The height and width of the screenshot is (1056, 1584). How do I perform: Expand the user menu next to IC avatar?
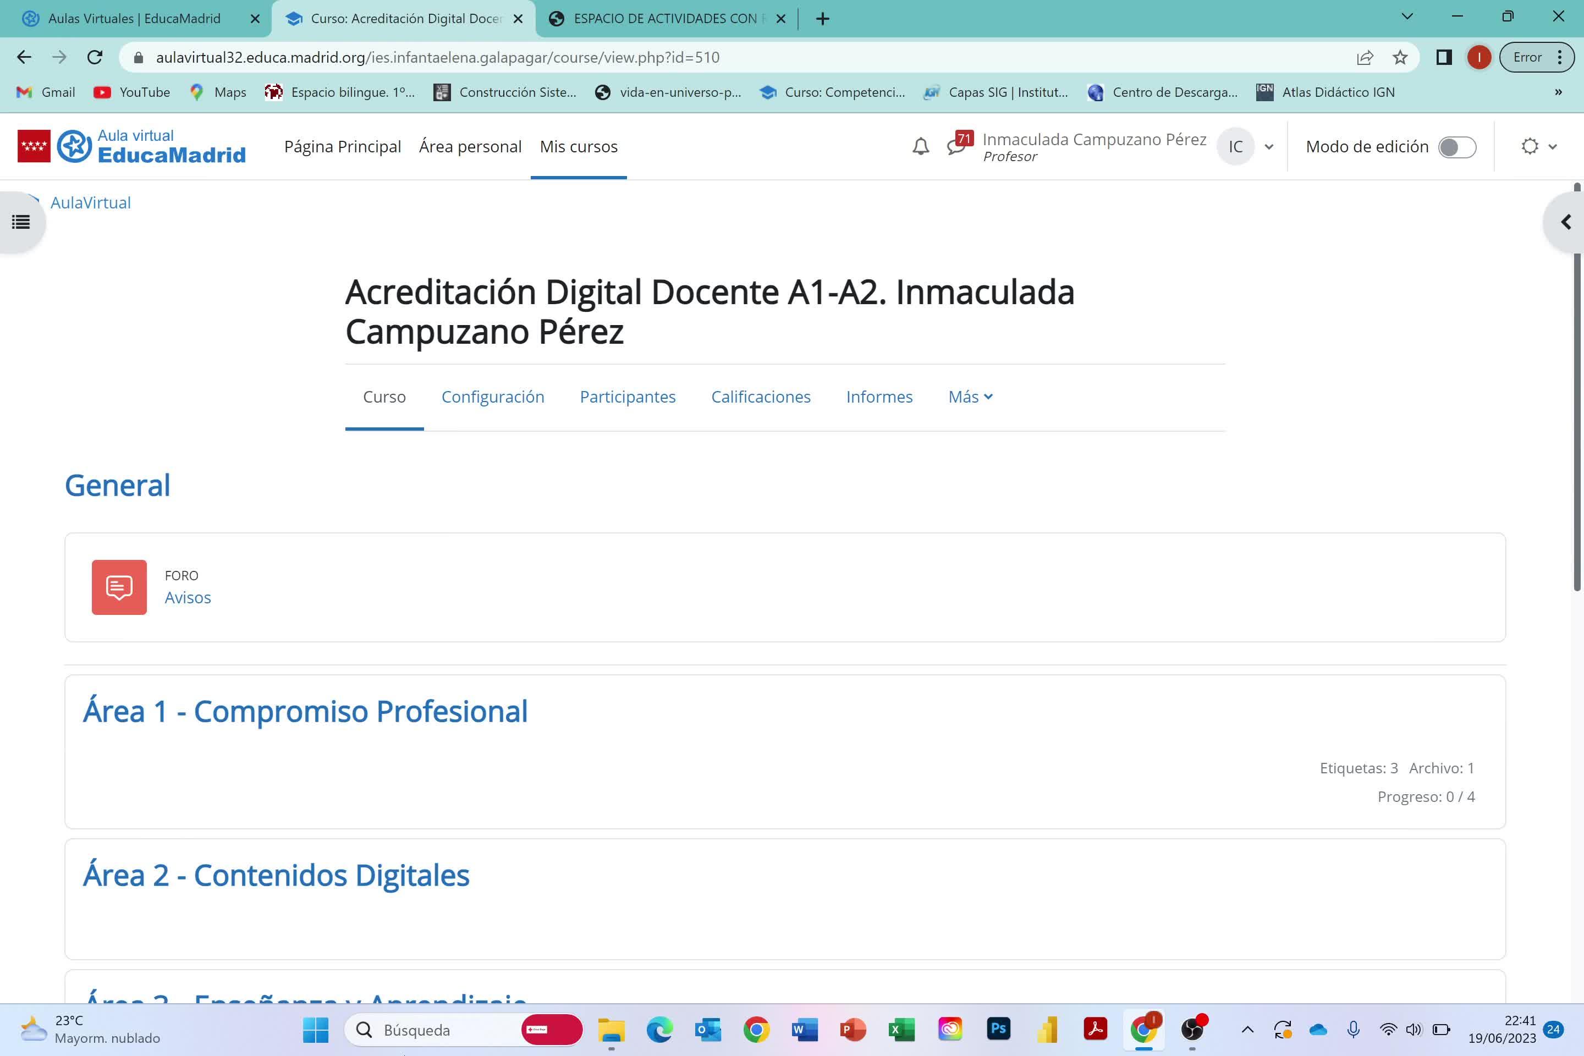1269,147
